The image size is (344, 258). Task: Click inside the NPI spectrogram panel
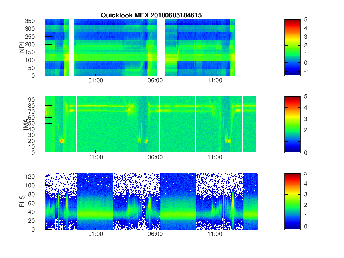(151, 48)
